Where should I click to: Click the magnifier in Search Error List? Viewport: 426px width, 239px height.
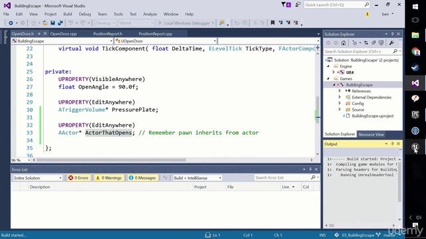pos(313,177)
